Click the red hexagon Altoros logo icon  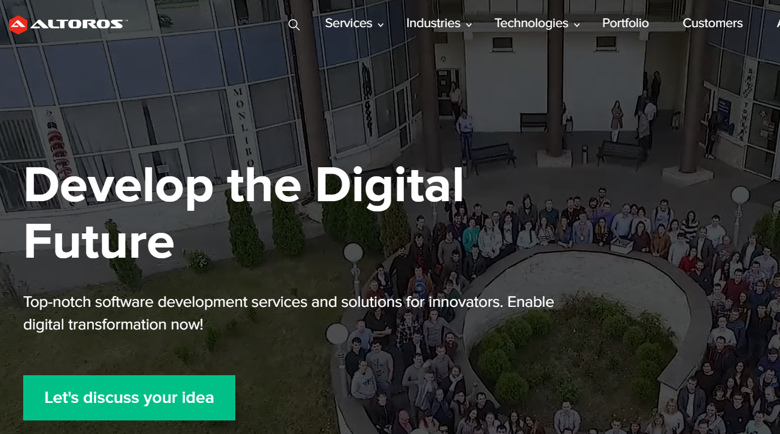[x=18, y=24]
